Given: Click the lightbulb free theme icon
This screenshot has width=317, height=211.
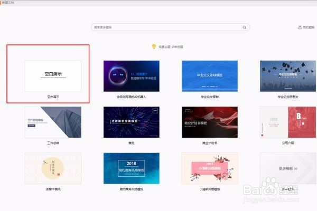Looking at the screenshot, I should pyautogui.click(x=154, y=46).
